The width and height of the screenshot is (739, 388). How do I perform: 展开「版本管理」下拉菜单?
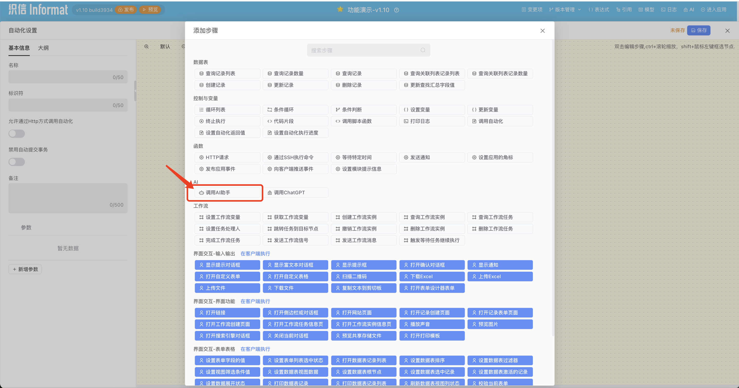tap(564, 9)
